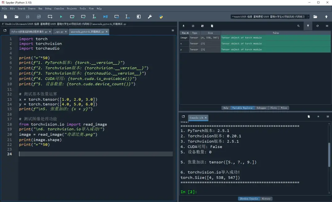Start debugging with the debug file icon
332x202 pixels.
pos(105,17)
